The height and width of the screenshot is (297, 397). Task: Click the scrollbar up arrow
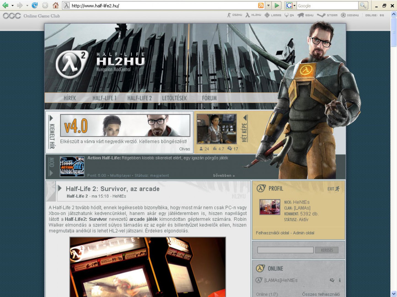click(394, 14)
